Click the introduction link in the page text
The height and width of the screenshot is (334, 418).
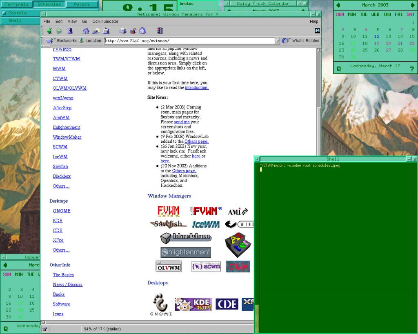[x=197, y=88]
